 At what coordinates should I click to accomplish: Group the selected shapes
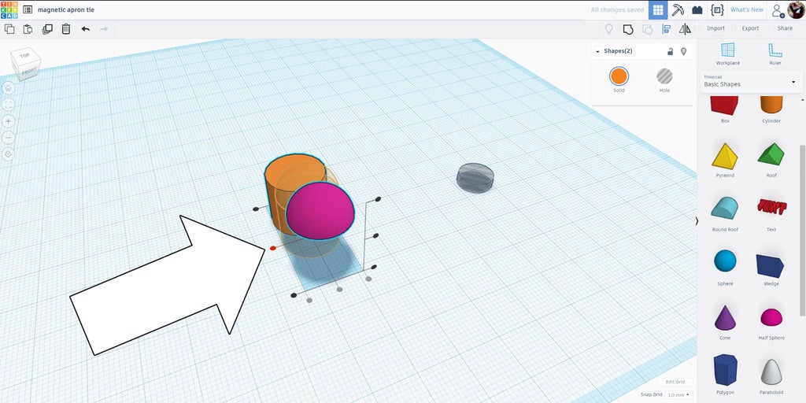pyautogui.click(x=627, y=29)
